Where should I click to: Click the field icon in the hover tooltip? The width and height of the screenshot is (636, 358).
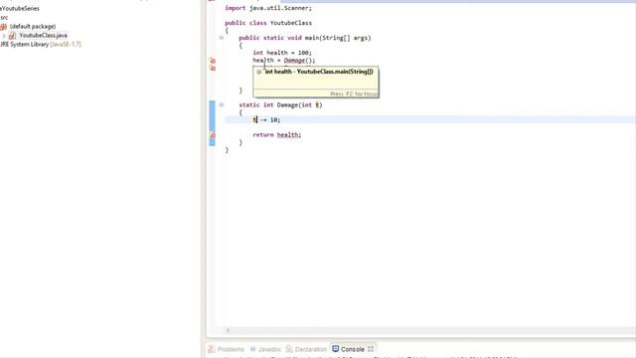[258, 72]
